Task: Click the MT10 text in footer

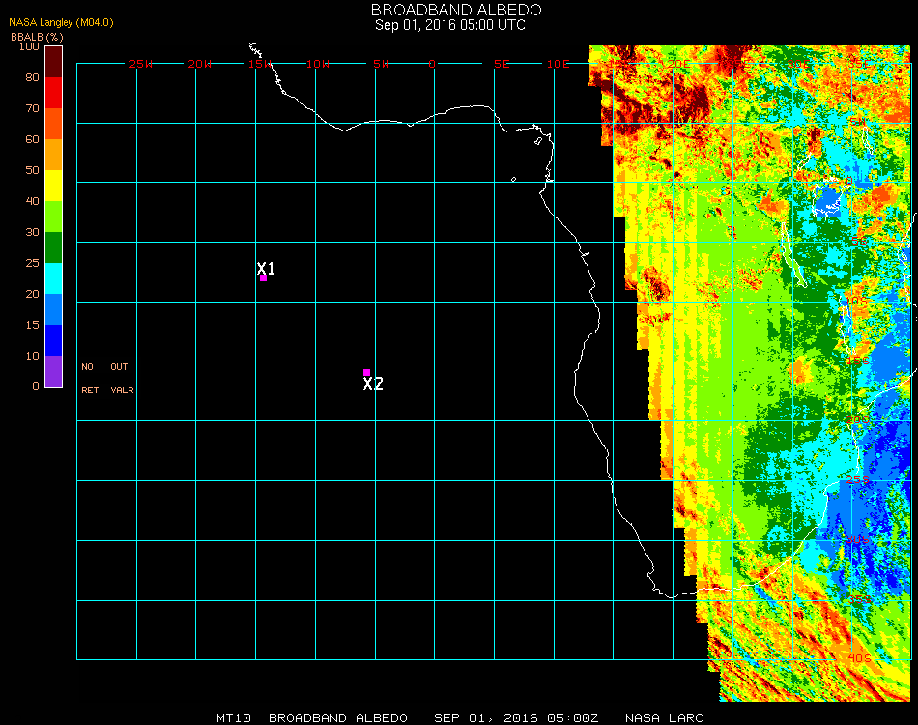Action: 235,718
